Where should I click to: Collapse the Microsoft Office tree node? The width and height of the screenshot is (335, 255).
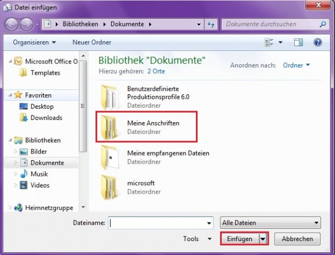tap(10, 61)
